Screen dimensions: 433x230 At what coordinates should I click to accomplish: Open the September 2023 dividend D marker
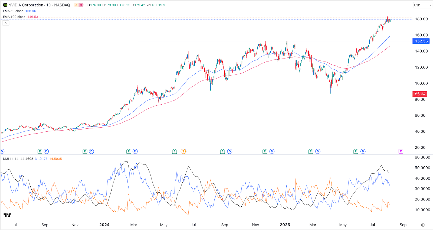click(46, 151)
